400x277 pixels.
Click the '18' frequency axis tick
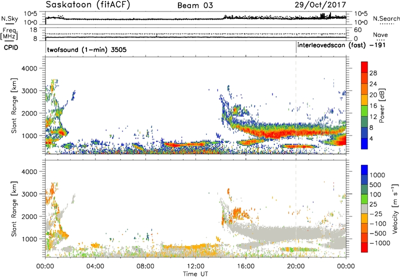(x=33, y=29)
